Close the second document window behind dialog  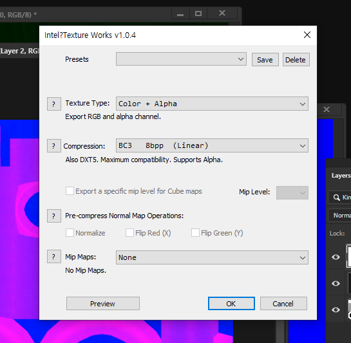(x=327, y=109)
